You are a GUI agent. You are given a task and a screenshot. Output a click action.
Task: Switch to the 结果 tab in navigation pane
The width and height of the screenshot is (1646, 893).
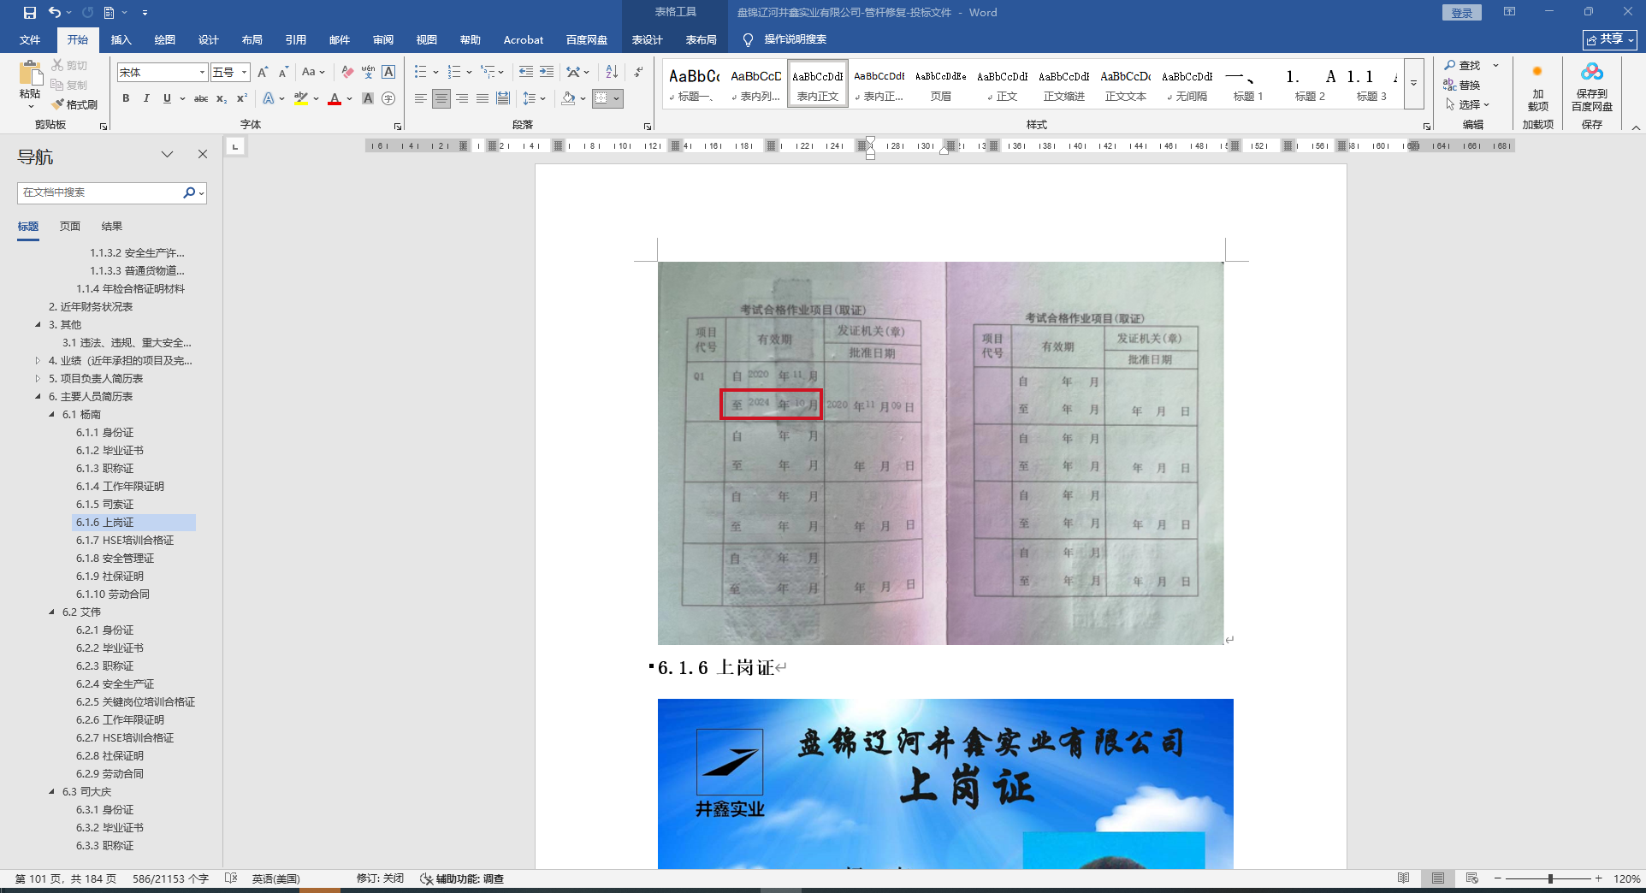(112, 227)
